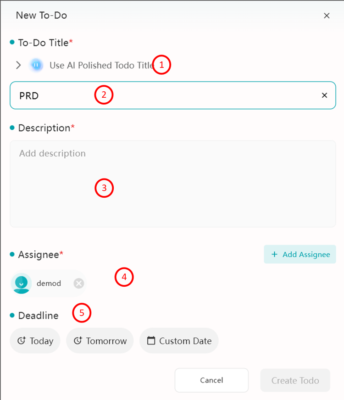Click the clock icon in Today
This screenshot has height=400, width=344.
click(x=22, y=340)
